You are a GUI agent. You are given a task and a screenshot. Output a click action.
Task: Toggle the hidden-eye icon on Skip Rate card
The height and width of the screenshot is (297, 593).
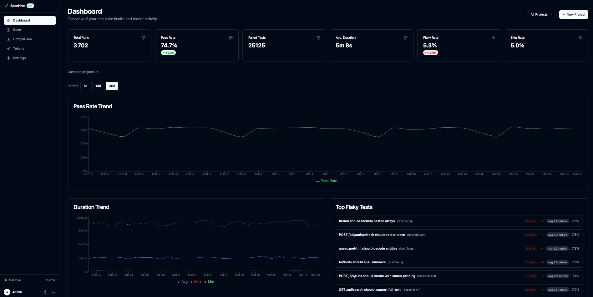(580, 37)
